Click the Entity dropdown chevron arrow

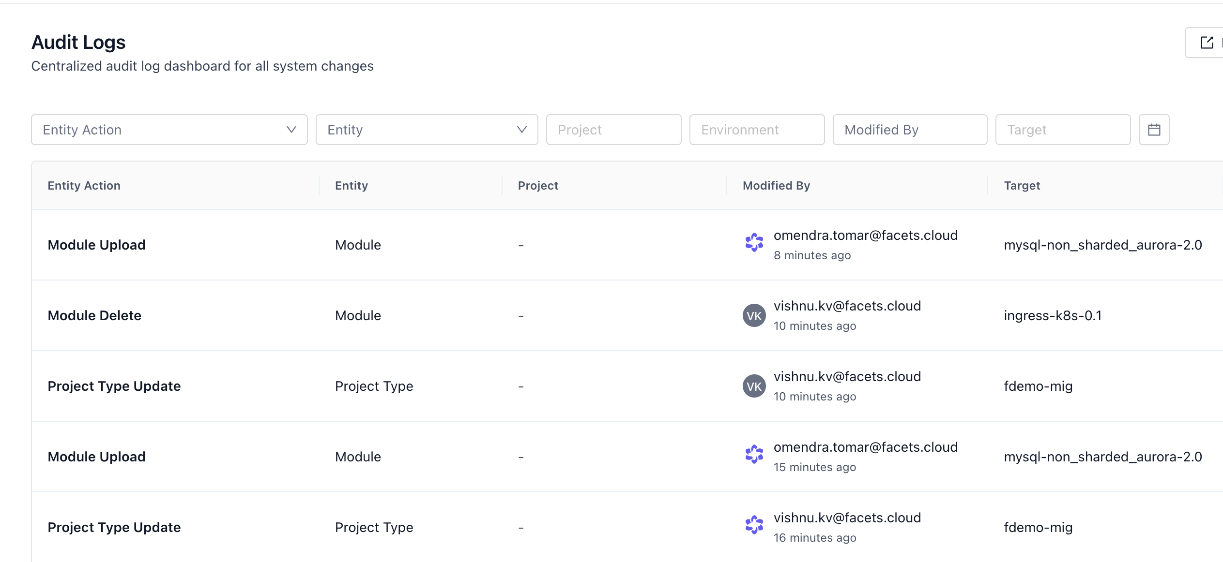click(x=521, y=130)
